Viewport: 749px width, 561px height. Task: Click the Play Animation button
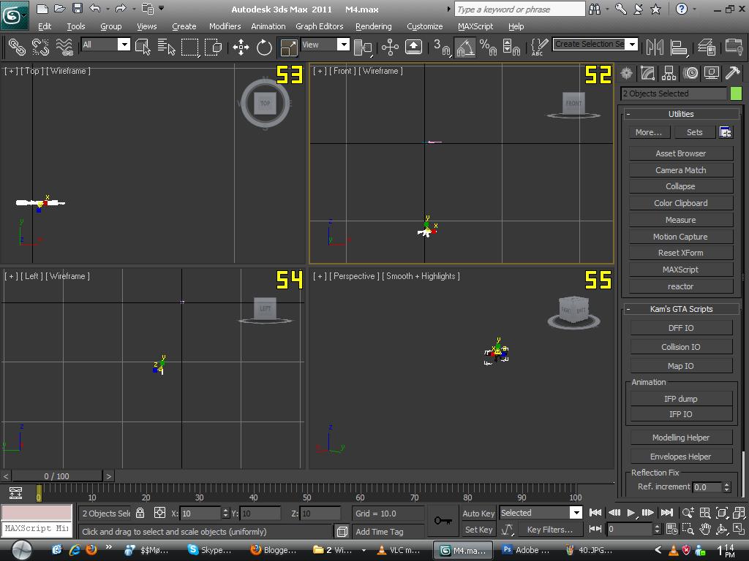631,512
